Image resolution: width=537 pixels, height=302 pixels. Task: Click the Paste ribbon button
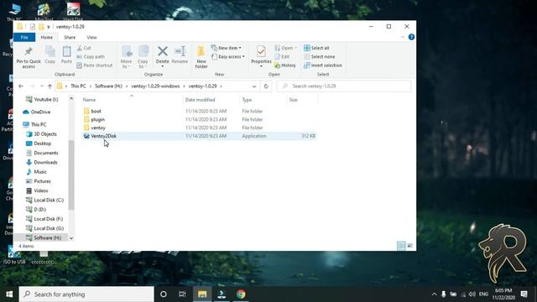66,55
